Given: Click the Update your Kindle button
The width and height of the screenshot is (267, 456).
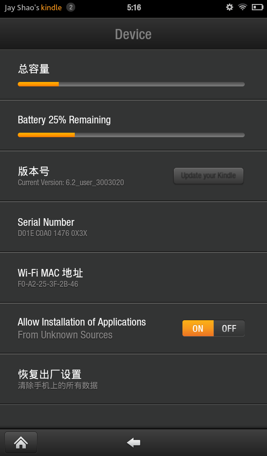Looking at the screenshot, I should [x=208, y=175].
